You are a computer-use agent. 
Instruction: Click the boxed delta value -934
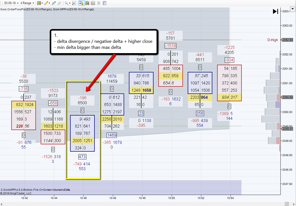(229, 60)
